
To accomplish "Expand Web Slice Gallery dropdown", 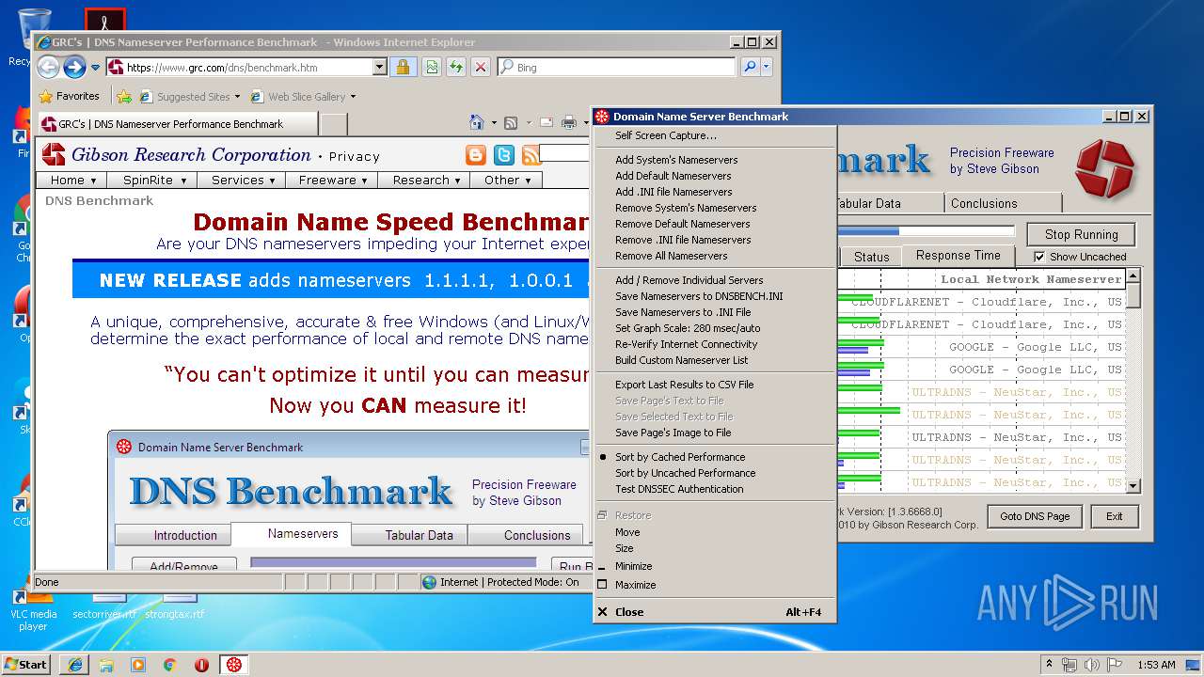I will click(353, 96).
